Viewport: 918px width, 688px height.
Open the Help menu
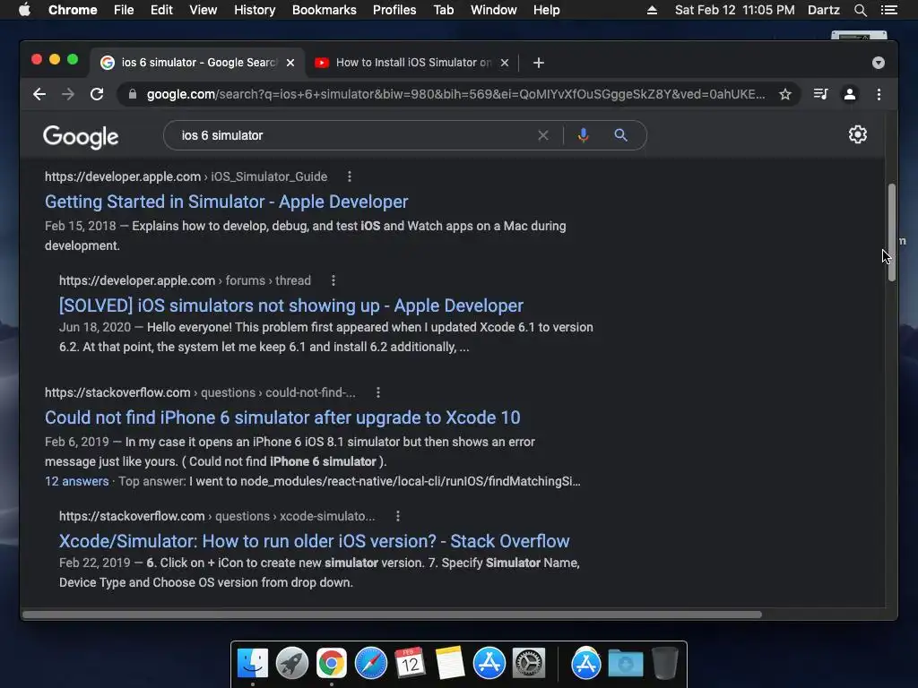[546, 10]
